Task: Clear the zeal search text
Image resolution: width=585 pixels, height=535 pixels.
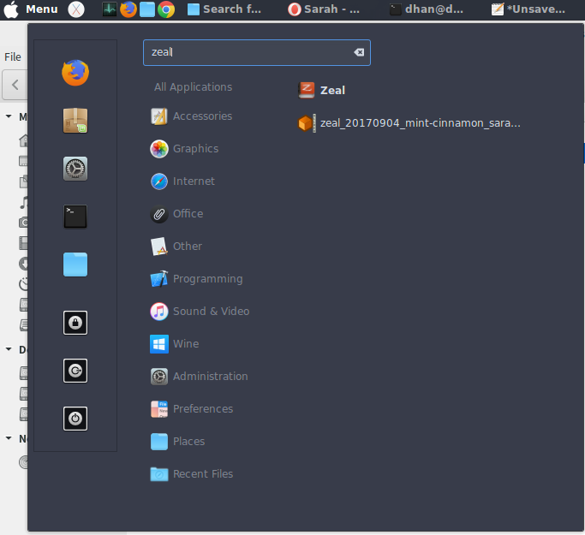Action: [x=359, y=52]
